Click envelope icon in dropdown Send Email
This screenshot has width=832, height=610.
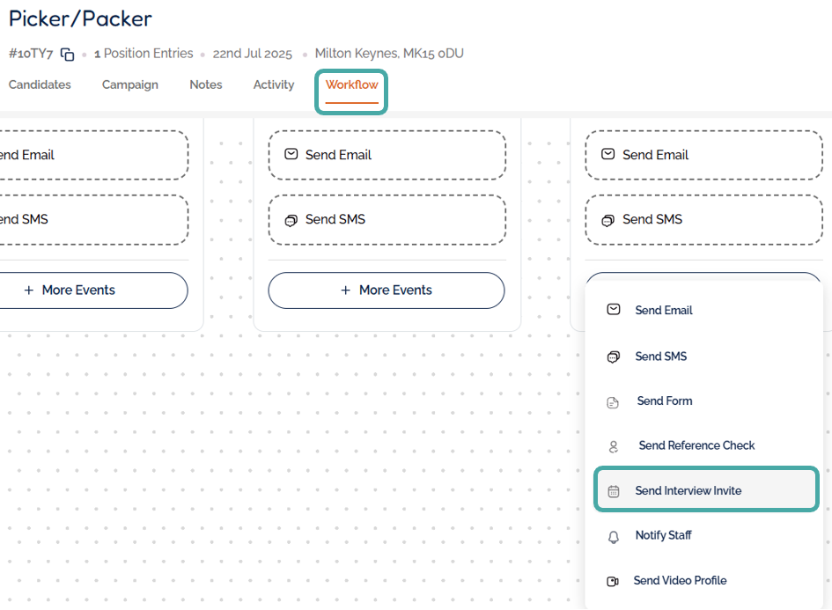(x=614, y=310)
